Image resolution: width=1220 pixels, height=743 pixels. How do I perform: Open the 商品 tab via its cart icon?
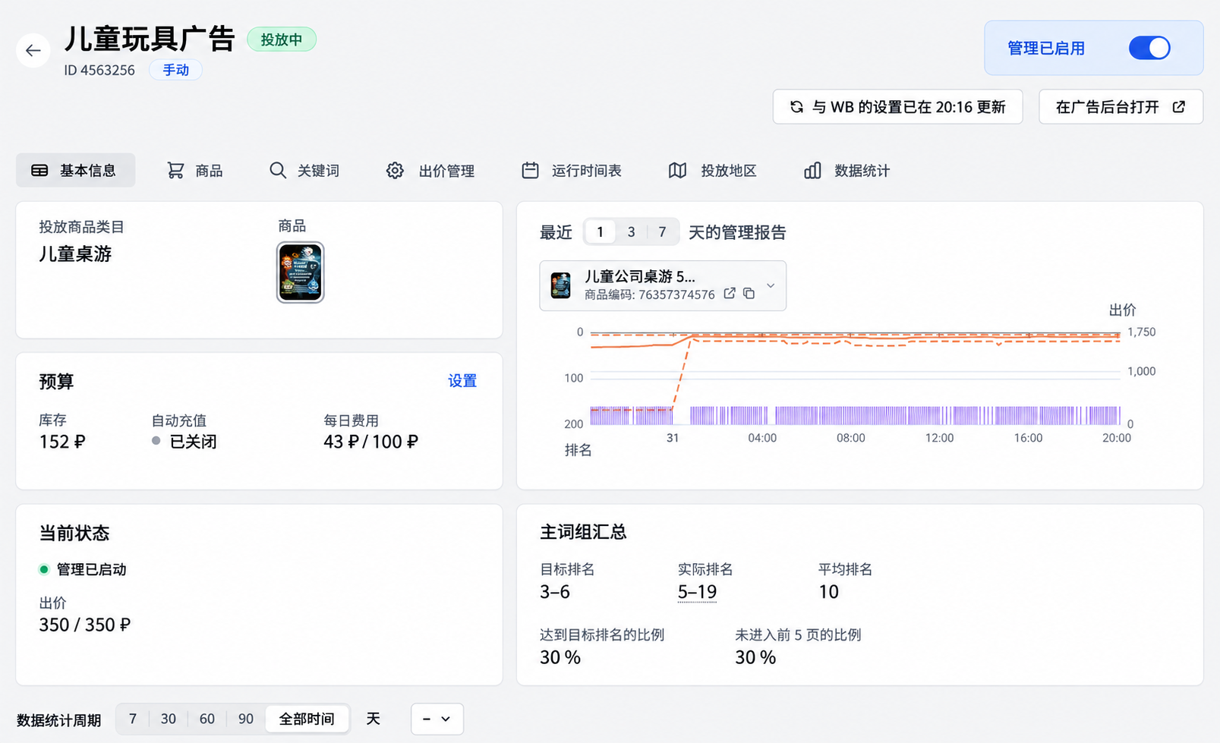pyautogui.click(x=175, y=171)
